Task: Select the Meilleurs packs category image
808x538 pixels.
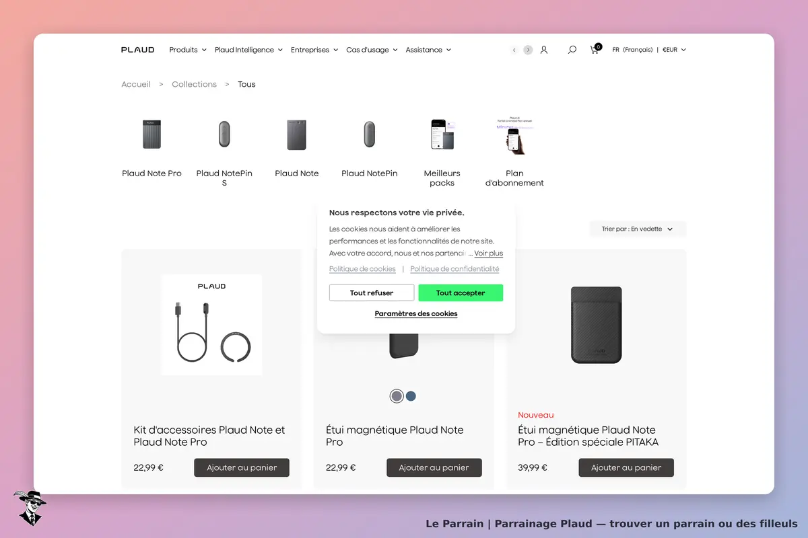Action: click(x=442, y=134)
